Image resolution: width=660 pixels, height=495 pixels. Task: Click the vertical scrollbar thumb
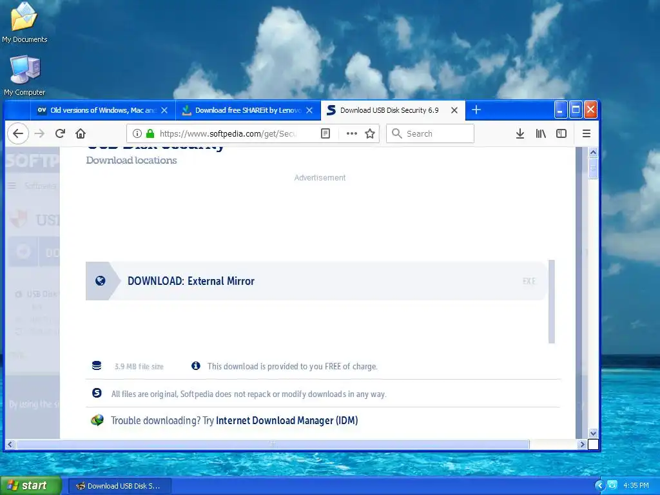coord(593,168)
